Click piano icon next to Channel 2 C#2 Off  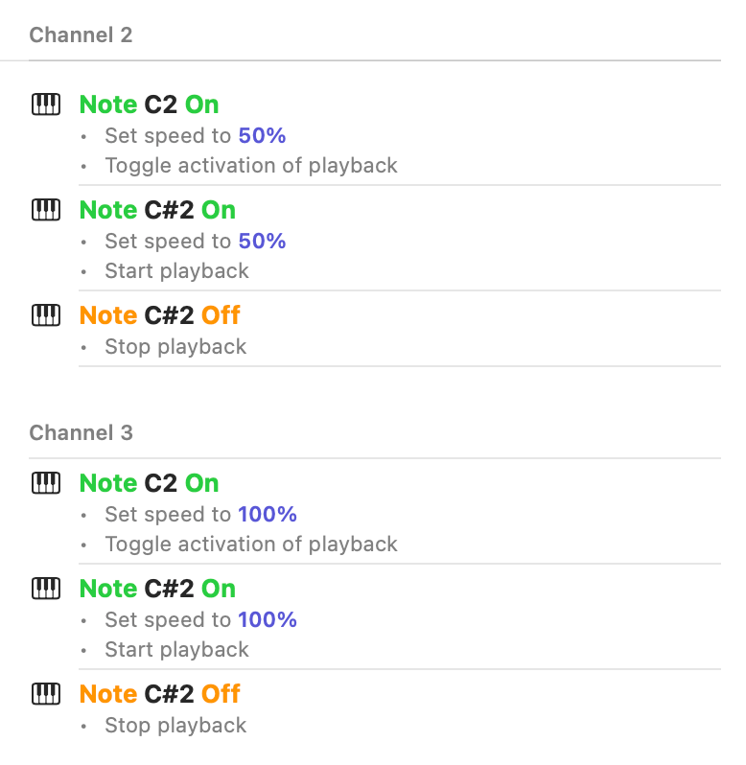coord(46,315)
